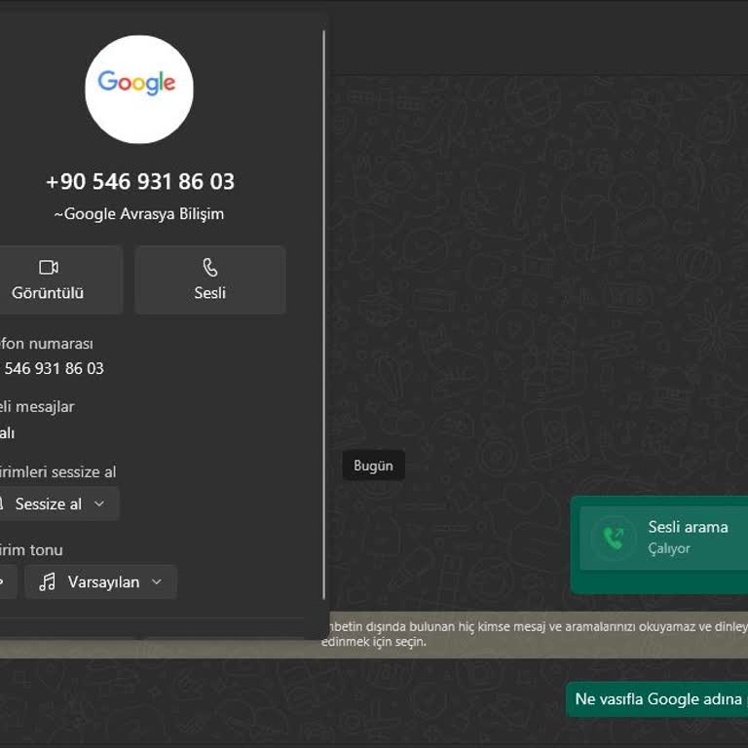The width and height of the screenshot is (748, 748).
Task: Start a Sesli voice call
Action: [x=210, y=280]
